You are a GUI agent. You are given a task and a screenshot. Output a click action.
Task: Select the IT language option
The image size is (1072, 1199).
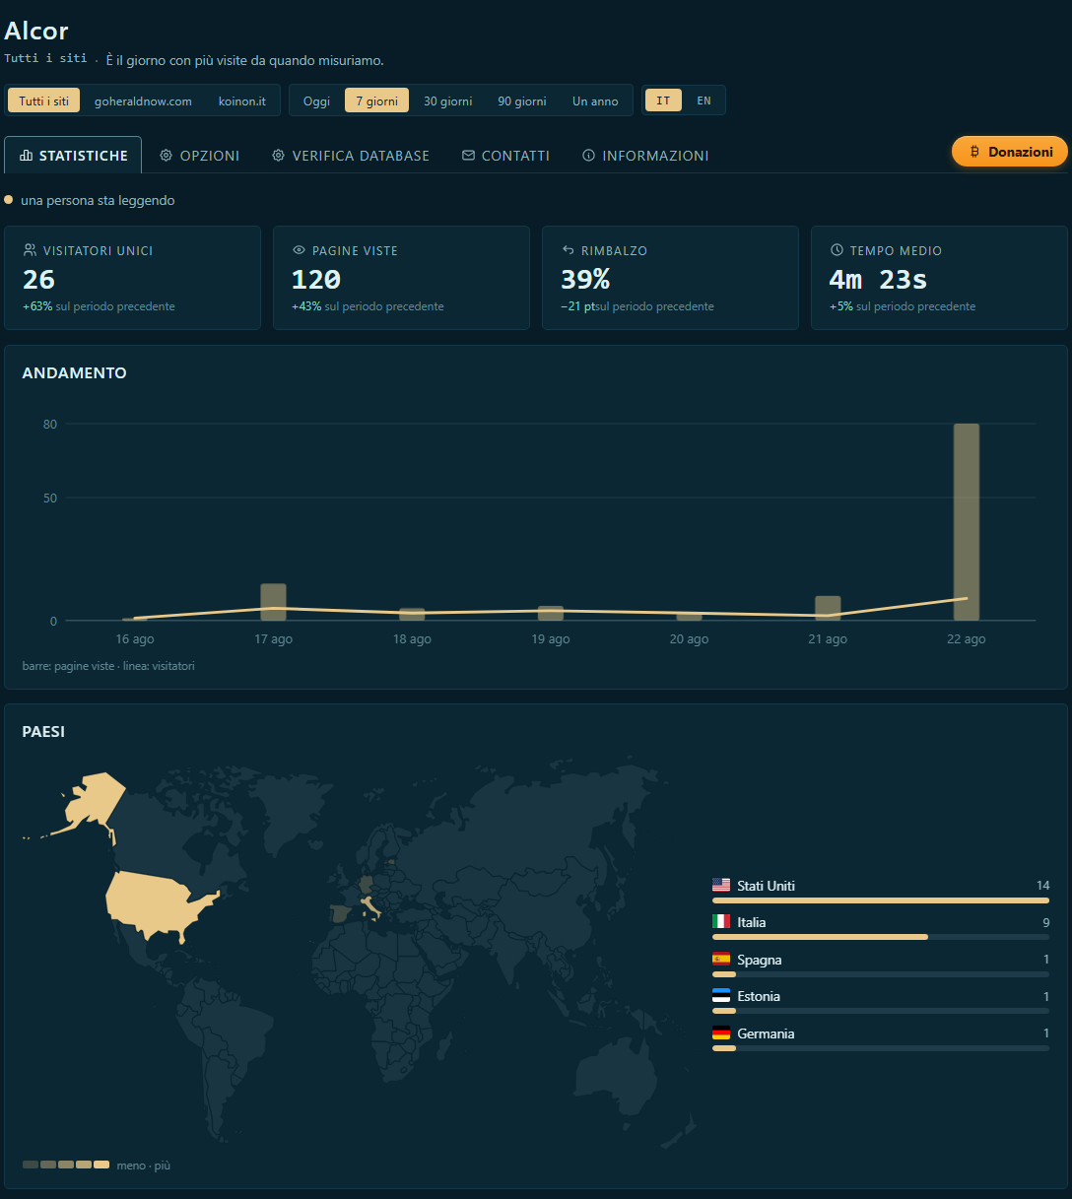pos(663,100)
